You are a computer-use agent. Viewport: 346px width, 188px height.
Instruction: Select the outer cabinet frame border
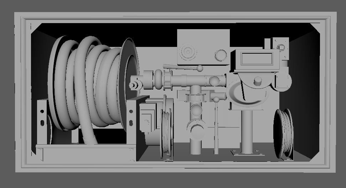point(176,92)
